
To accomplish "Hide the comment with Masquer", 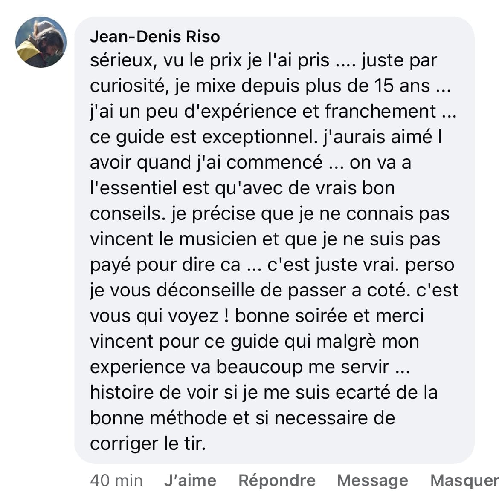I will point(464,480).
